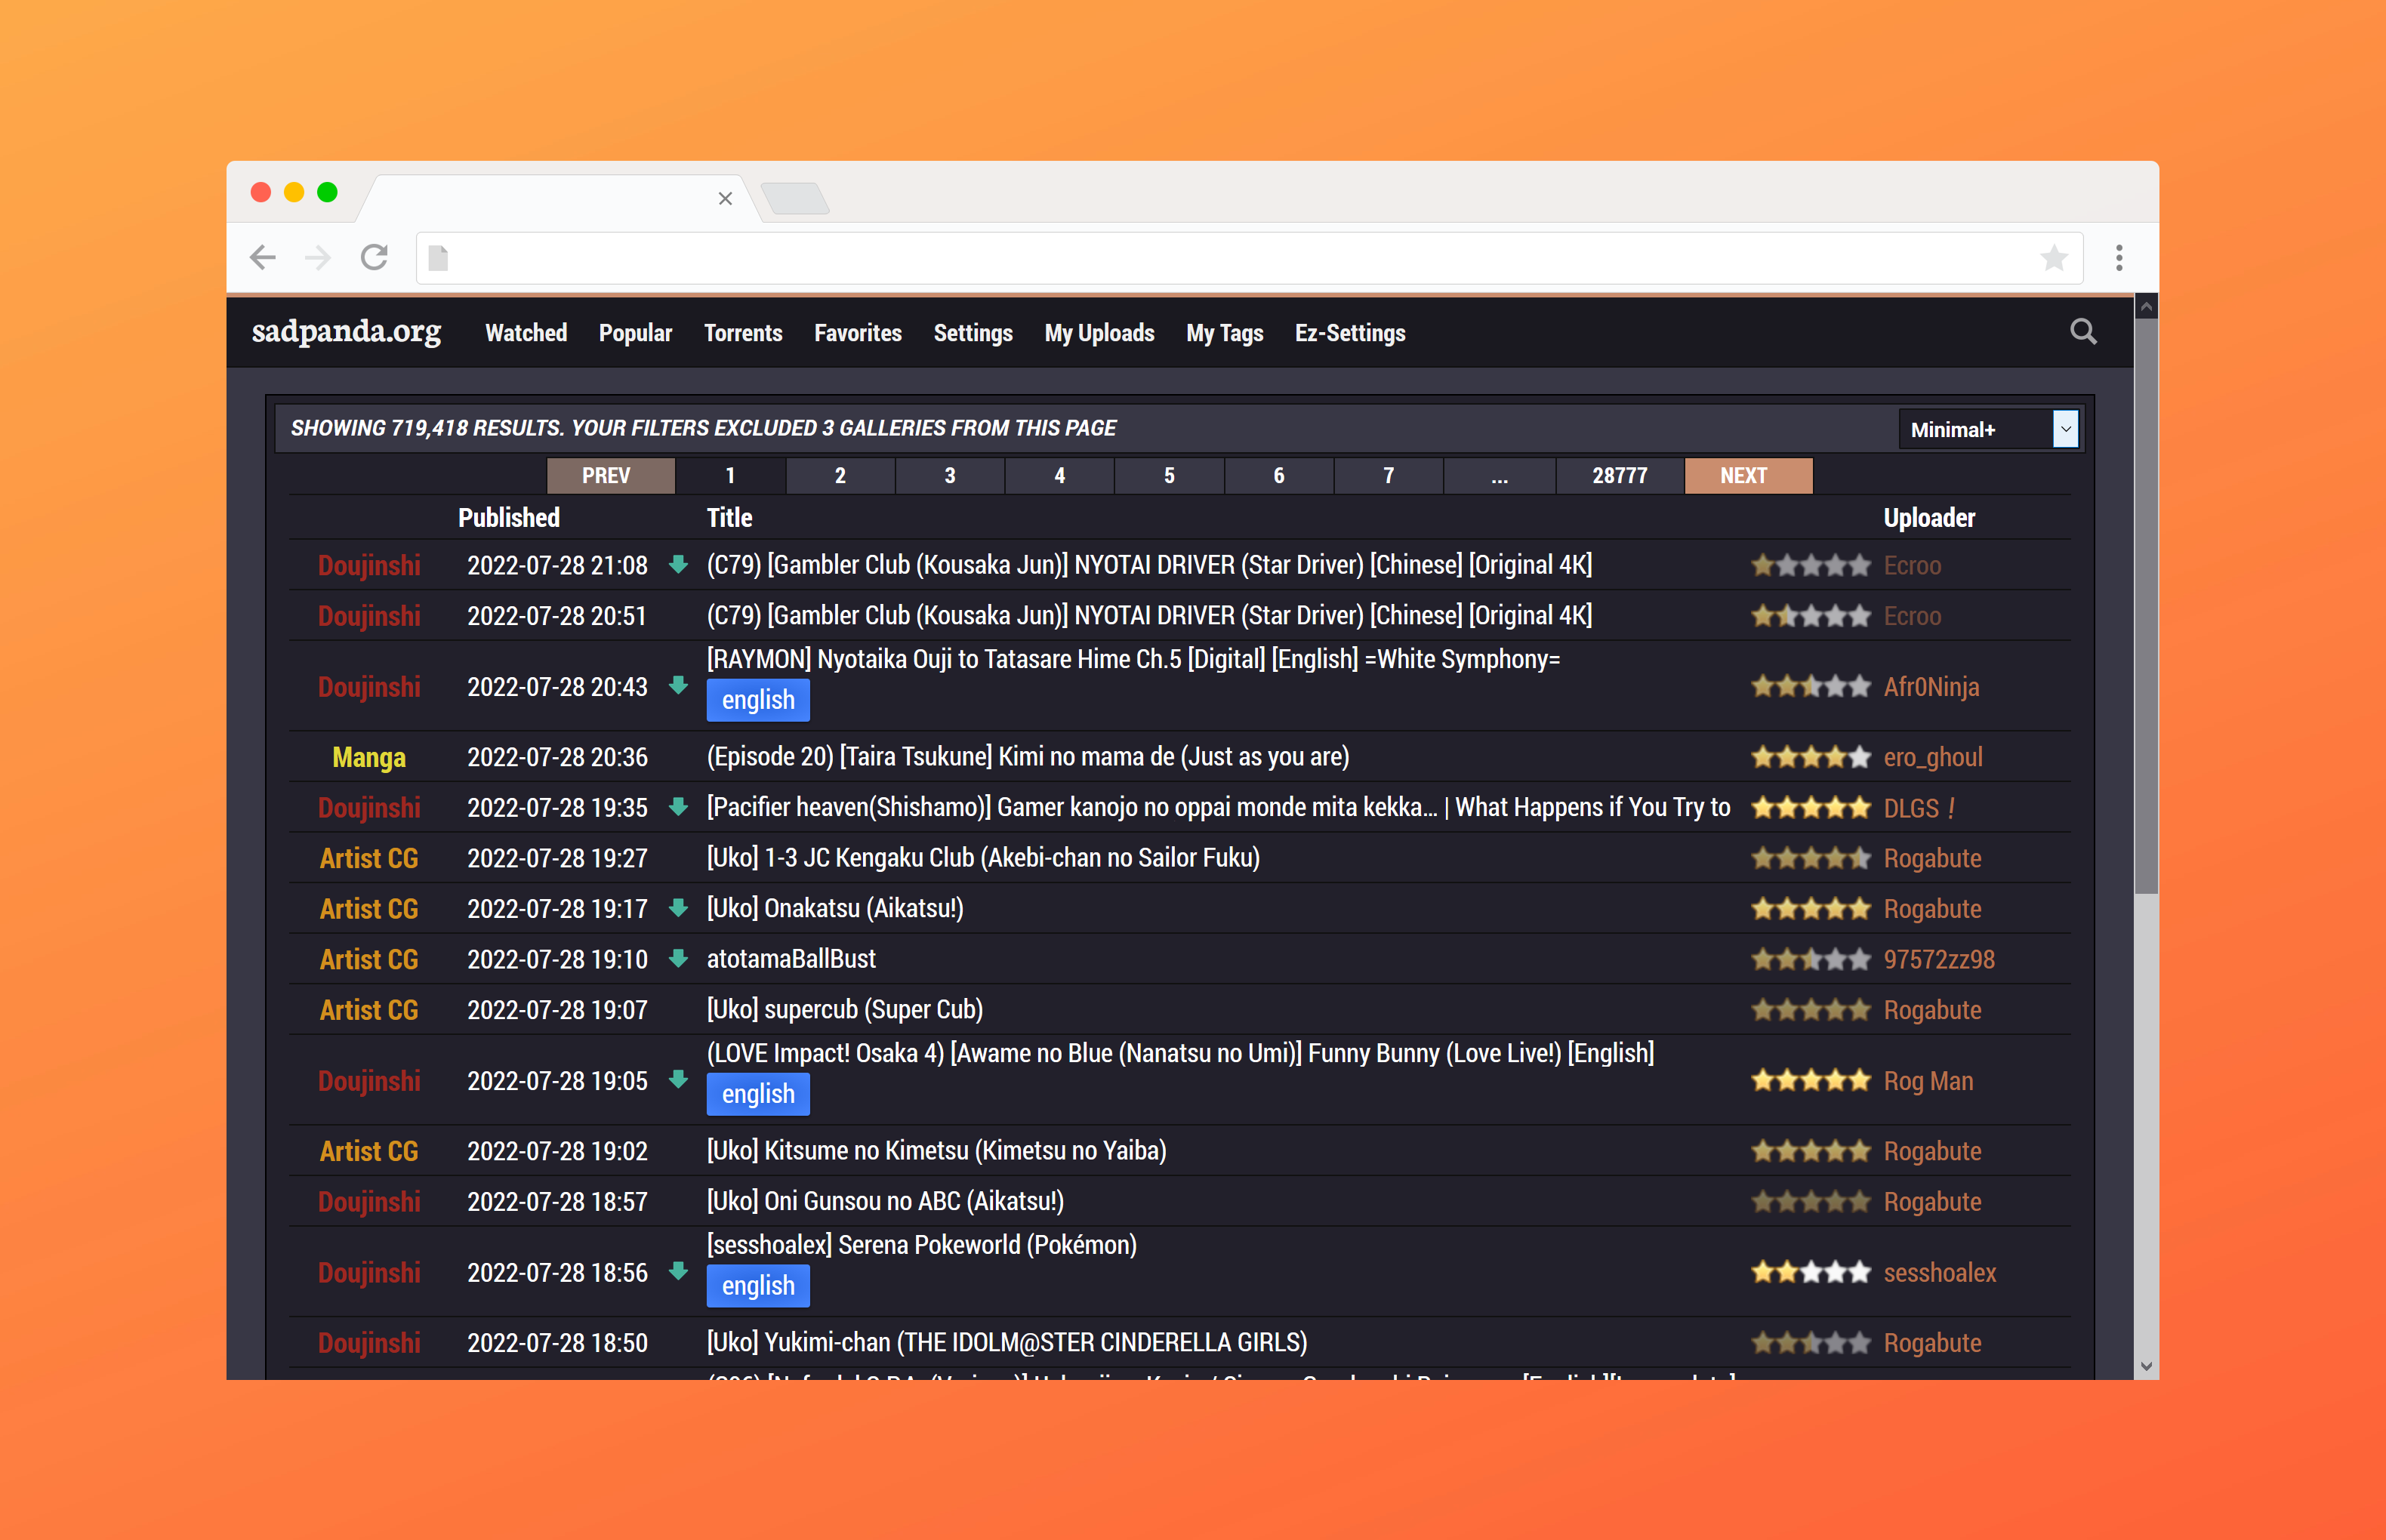Click the search magnifier icon
This screenshot has height=1540, width=2386.
pyautogui.click(x=2083, y=332)
